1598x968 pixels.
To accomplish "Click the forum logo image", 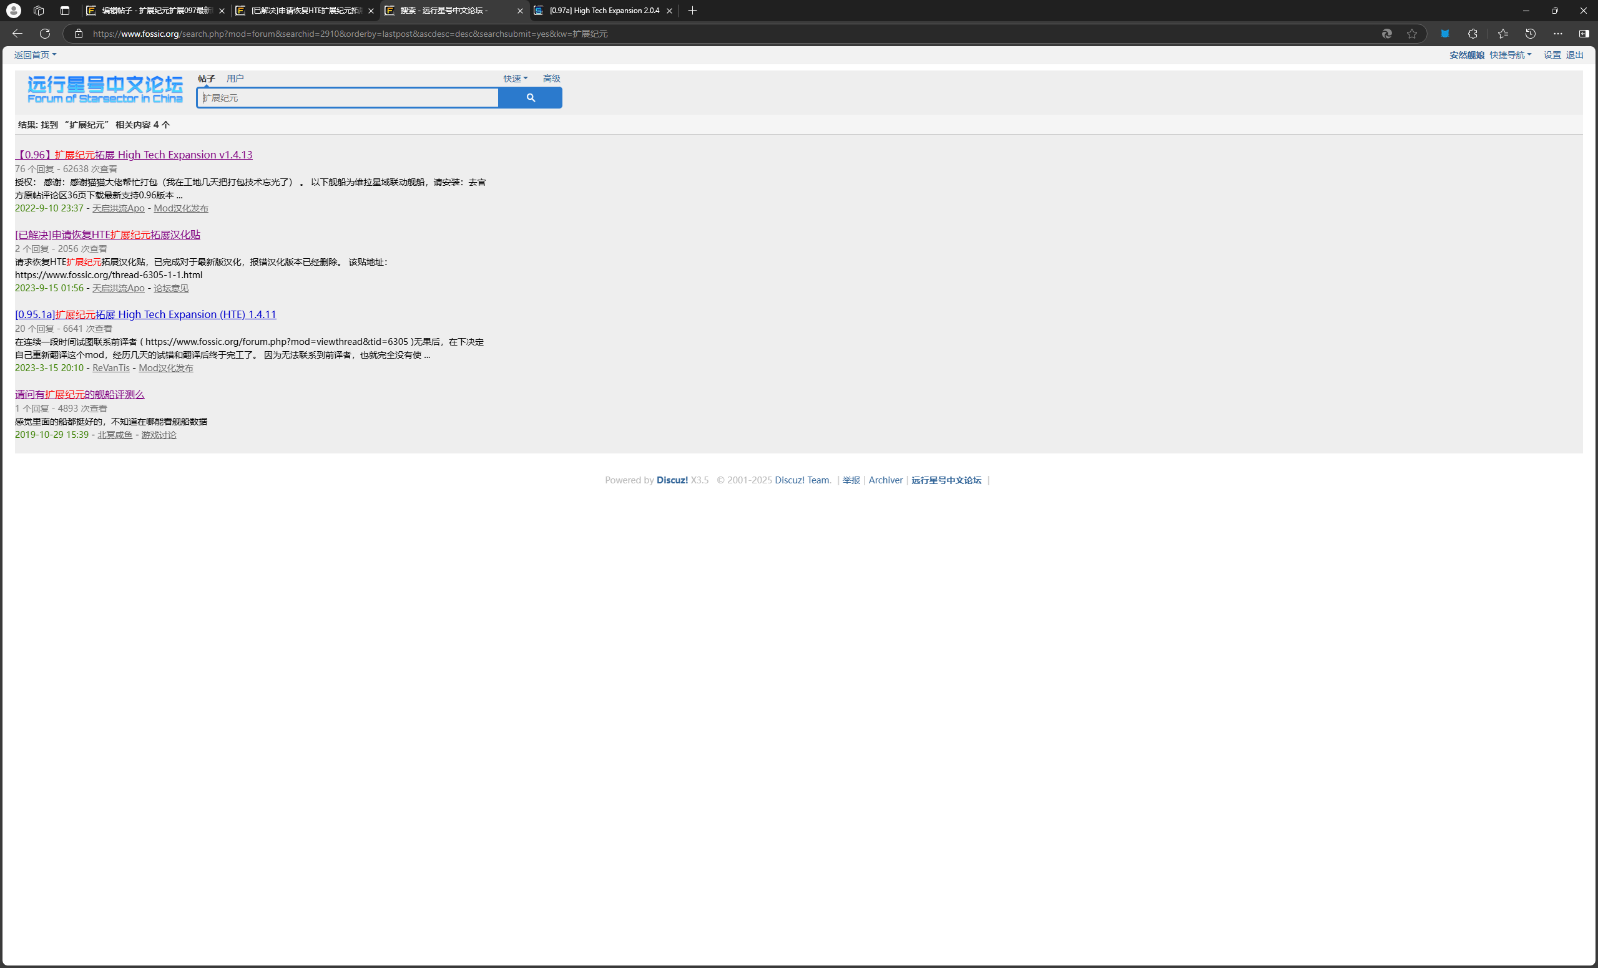I will [x=104, y=89].
